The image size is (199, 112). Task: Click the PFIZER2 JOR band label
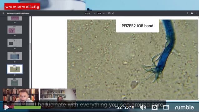tap(138, 26)
